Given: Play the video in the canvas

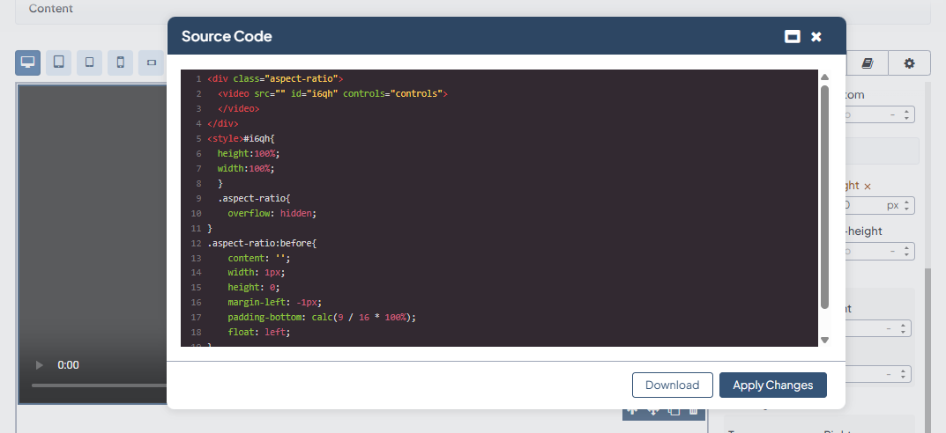Looking at the screenshot, I should (40, 365).
